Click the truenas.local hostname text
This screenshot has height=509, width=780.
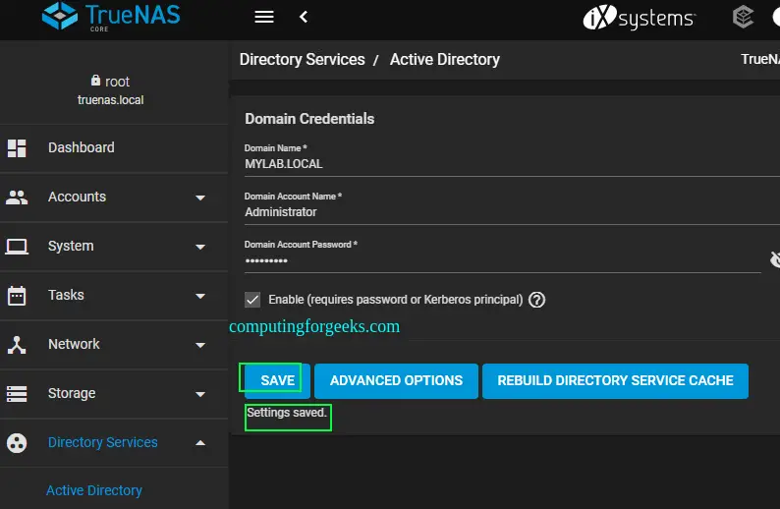pos(110,100)
